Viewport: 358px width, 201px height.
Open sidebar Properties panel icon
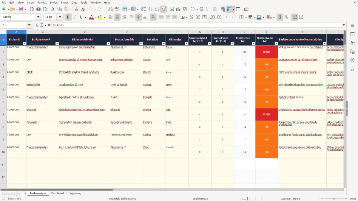(352, 35)
